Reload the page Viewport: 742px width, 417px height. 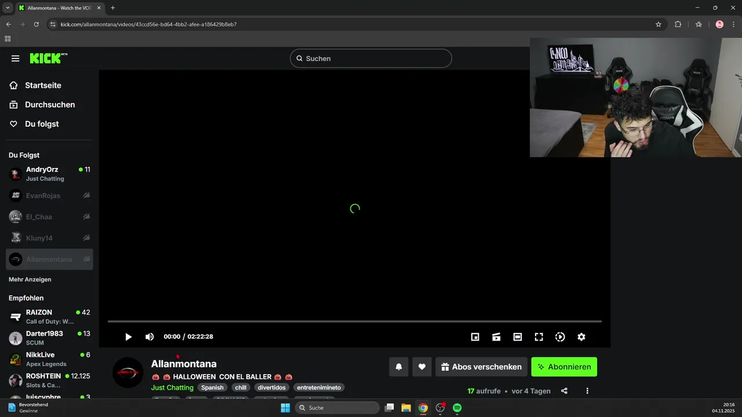[x=37, y=24]
